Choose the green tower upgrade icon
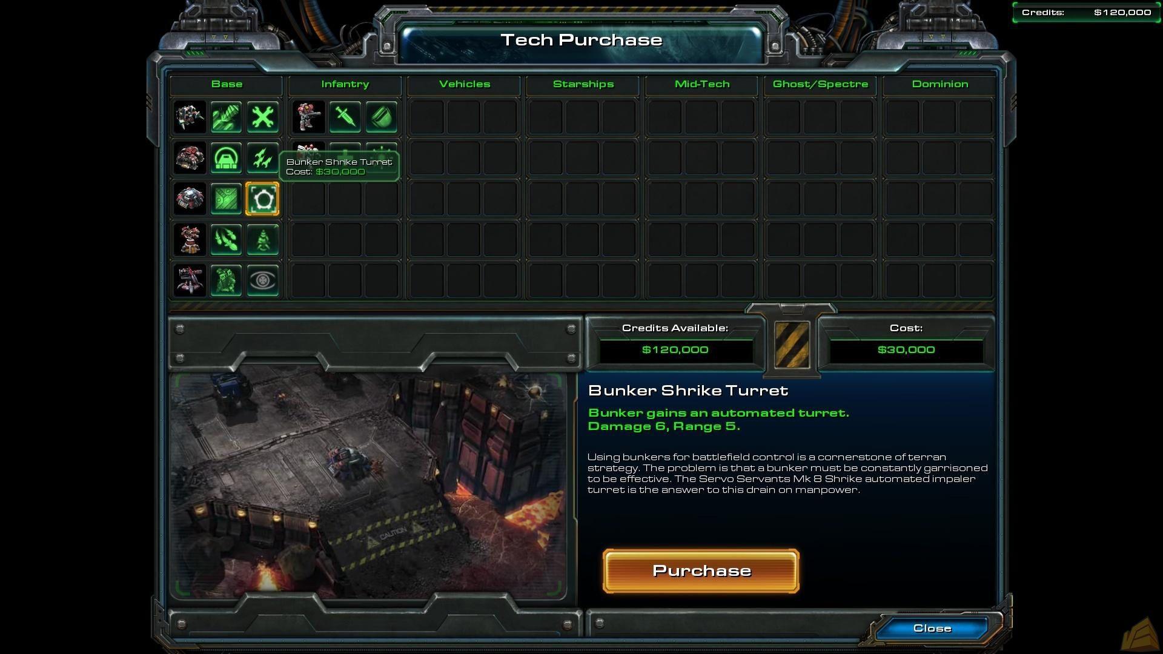1163x654 pixels. pos(262,240)
